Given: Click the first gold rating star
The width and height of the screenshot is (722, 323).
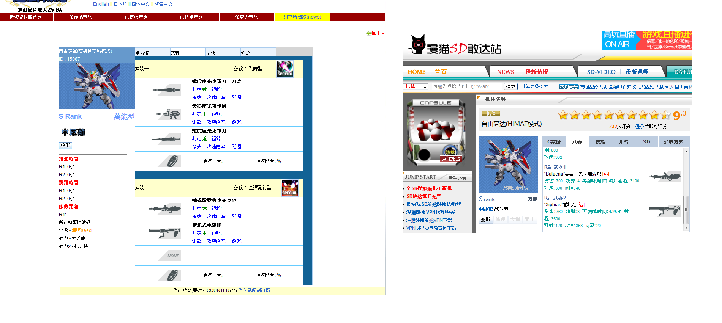Looking at the screenshot, I should pyautogui.click(x=563, y=115).
